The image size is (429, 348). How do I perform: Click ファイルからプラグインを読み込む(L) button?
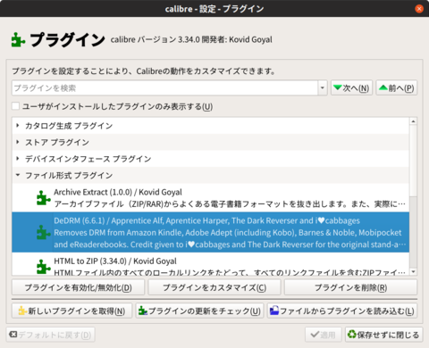point(342,311)
